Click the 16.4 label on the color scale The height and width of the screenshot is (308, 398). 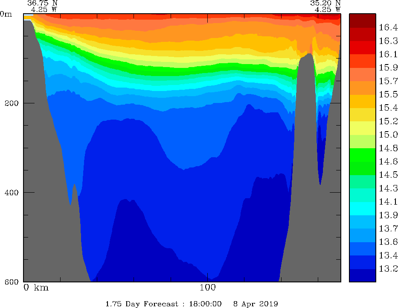[x=388, y=27]
